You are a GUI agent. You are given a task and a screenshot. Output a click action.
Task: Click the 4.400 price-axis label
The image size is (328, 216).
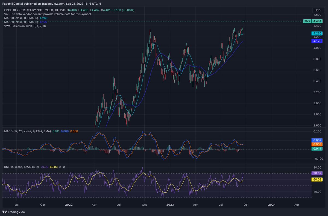317,26
